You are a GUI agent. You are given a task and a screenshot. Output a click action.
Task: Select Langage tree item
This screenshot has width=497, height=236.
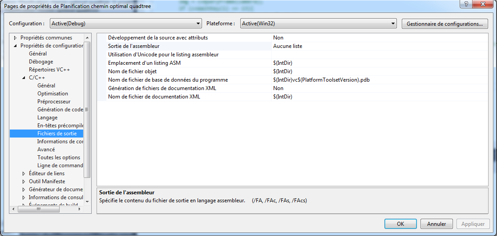[47, 118]
